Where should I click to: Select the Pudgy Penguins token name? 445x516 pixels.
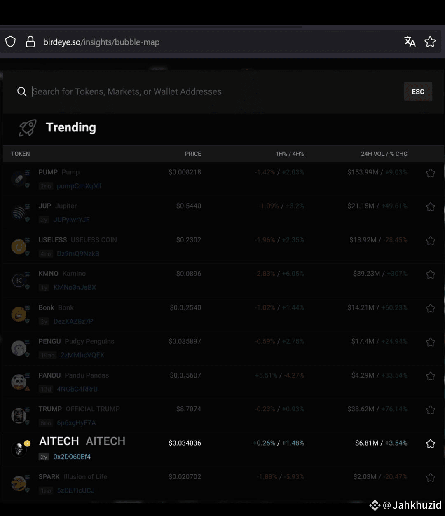click(x=89, y=341)
